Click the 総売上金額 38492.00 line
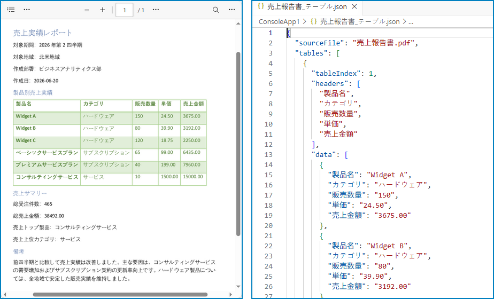The width and height of the screenshot is (494, 299). 38,216
